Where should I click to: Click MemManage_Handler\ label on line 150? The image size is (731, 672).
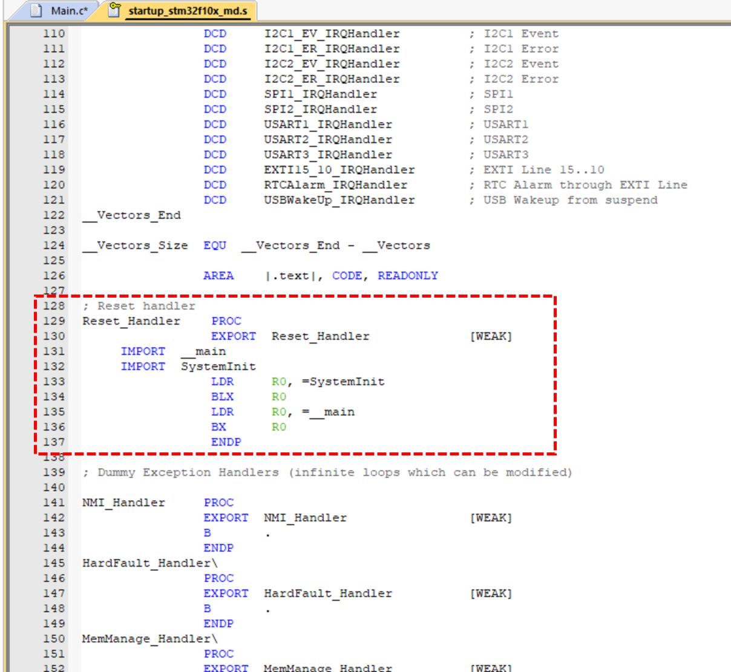point(150,639)
